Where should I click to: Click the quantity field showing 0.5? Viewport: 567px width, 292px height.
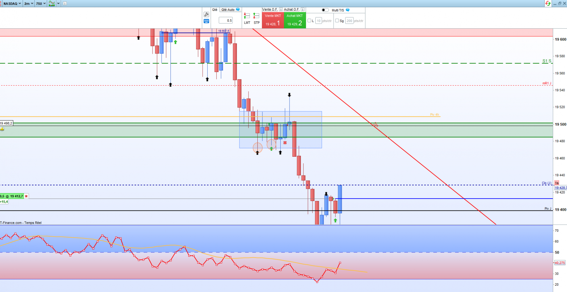point(226,20)
